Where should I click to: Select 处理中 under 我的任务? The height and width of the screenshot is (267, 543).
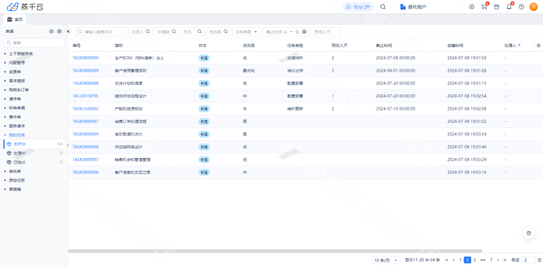coord(19,153)
